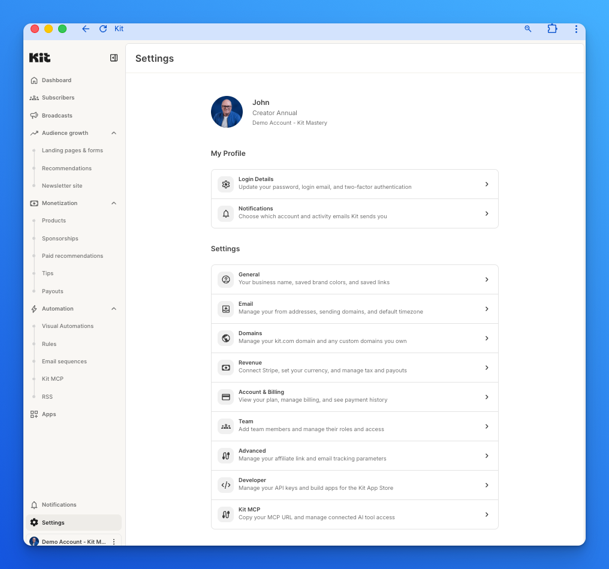Open Kit MCP in the Automation sidebar
Image resolution: width=609 pixels, height=569 pixels.
coord(52,379)
